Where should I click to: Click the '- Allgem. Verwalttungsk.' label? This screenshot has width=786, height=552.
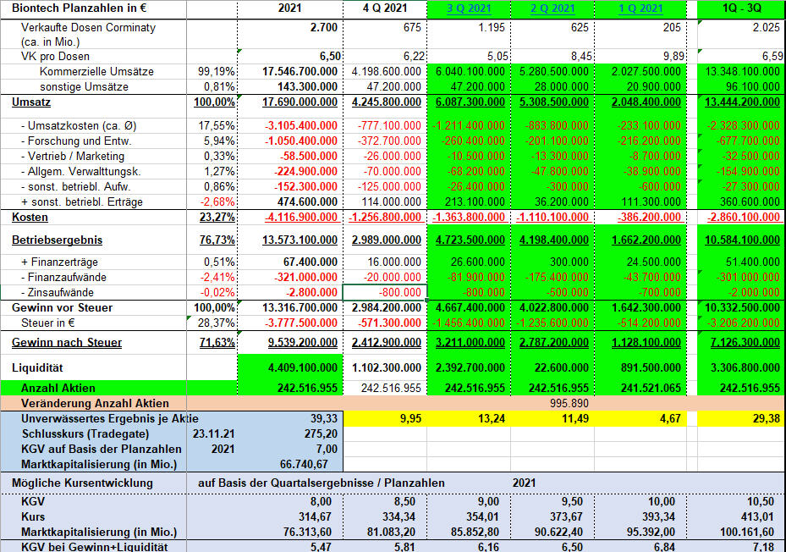tap(80, 172)
